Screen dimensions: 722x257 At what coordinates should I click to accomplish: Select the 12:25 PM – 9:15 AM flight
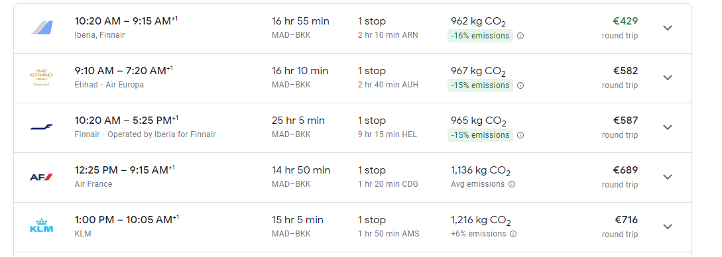click(353, 178)
